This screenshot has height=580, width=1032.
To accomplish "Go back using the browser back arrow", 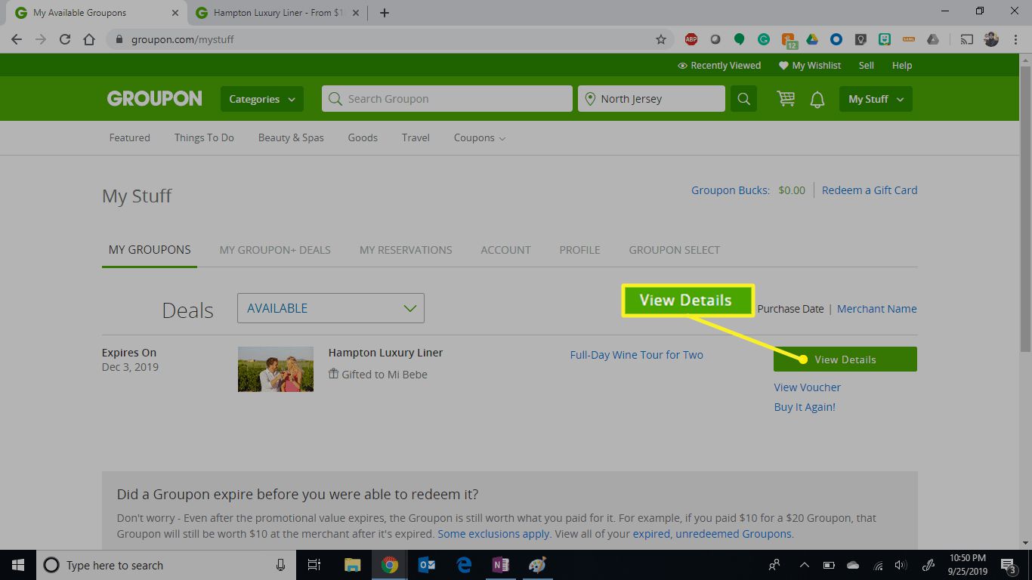I will pos(17,39).
